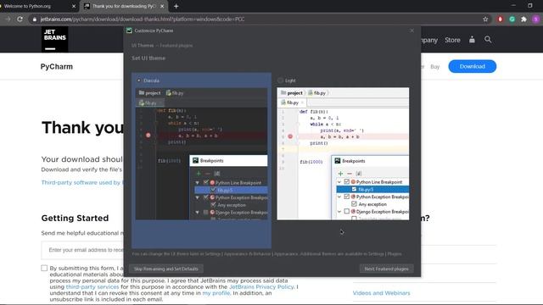Open the my profile link
This screenshot has height=305, width=543.
(x=216, y=293)
